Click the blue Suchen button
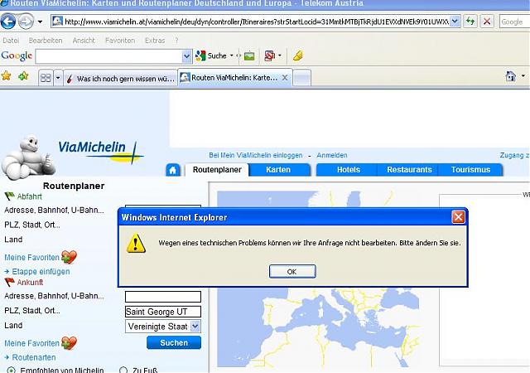This screenshot has width=530, height=373. 174,342
